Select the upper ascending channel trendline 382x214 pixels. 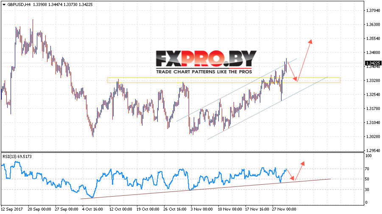236,90
